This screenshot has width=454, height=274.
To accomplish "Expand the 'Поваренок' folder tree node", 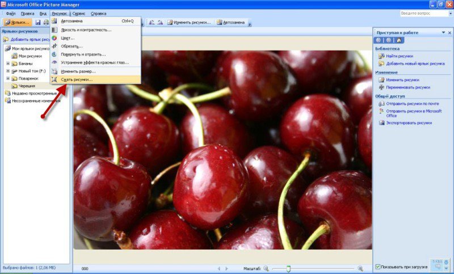I will [x=8, y=78].
